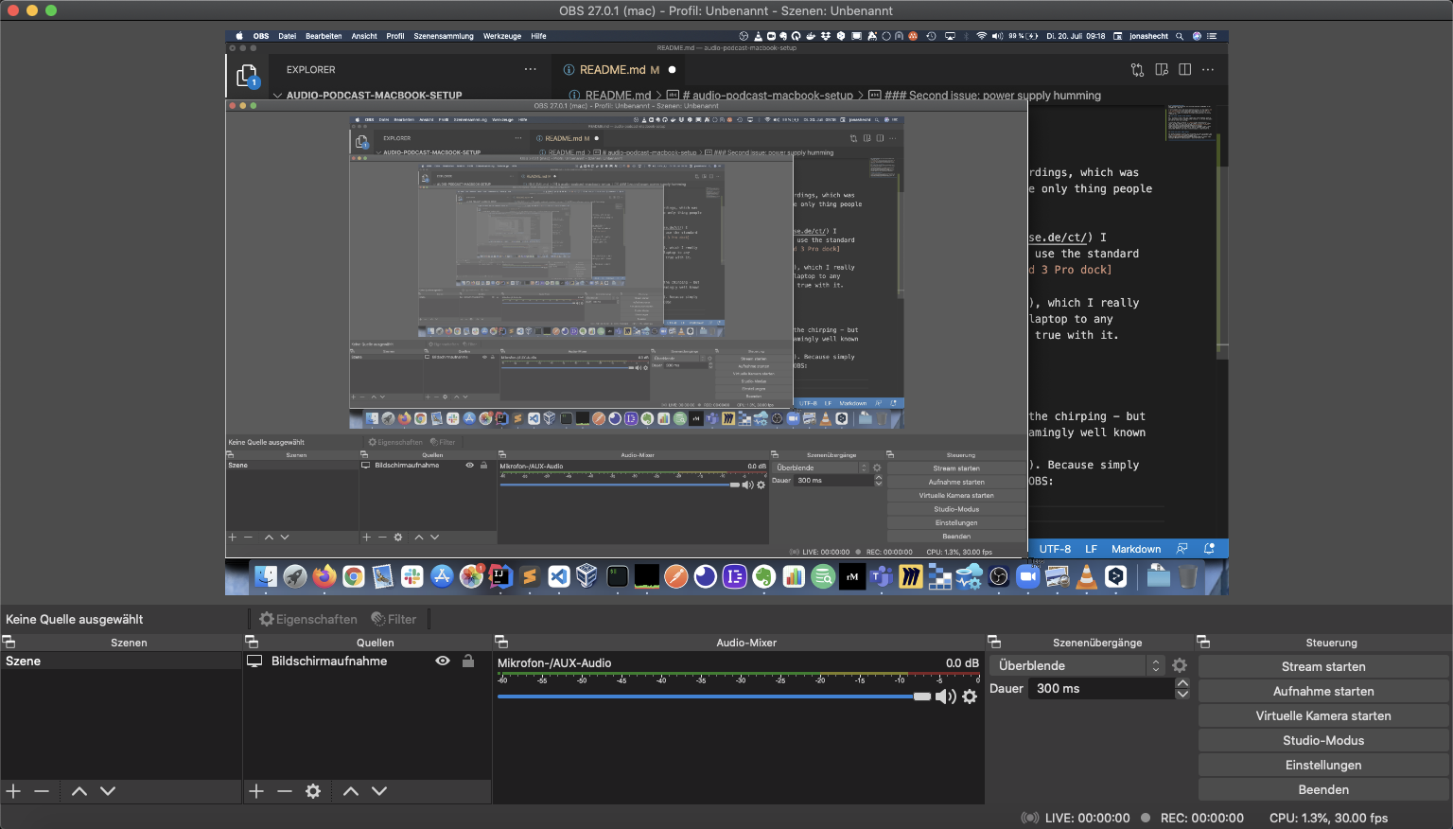The image size is (1453, 829).
Task: Undock the Szenen panel via its header icon
Action: click(x=9, y=642)
